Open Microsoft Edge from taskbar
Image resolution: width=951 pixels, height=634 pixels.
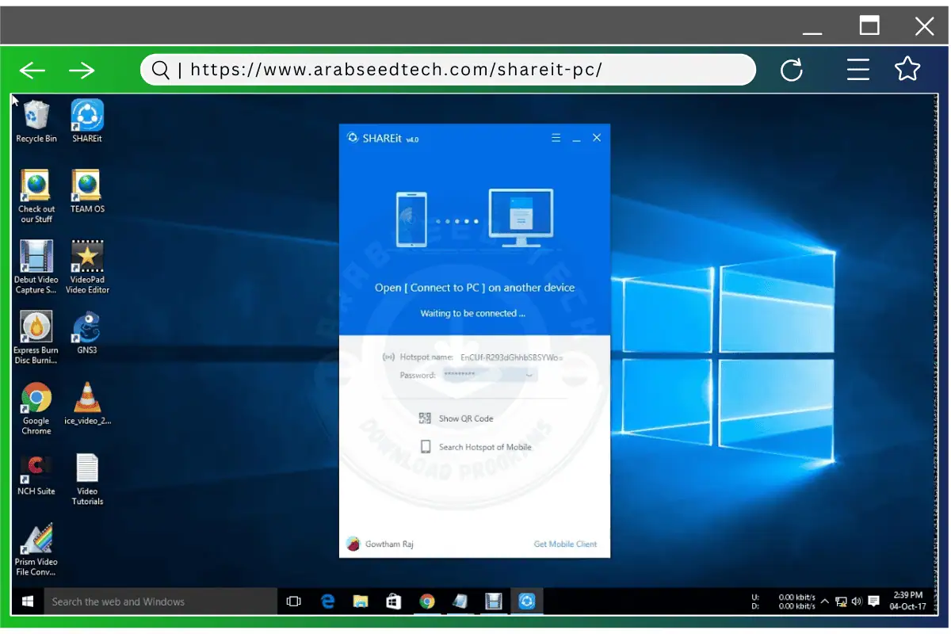pos(327,602)
